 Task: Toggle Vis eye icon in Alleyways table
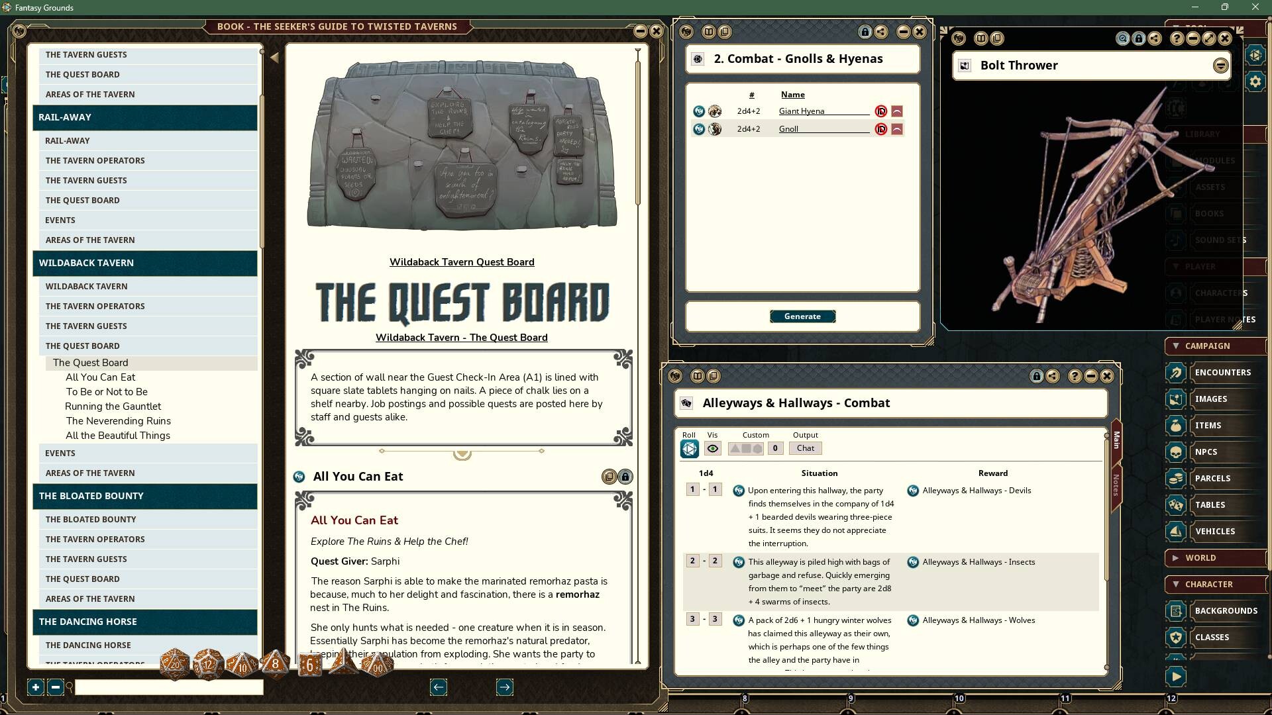pyautogui.click(x=713, y=448)
